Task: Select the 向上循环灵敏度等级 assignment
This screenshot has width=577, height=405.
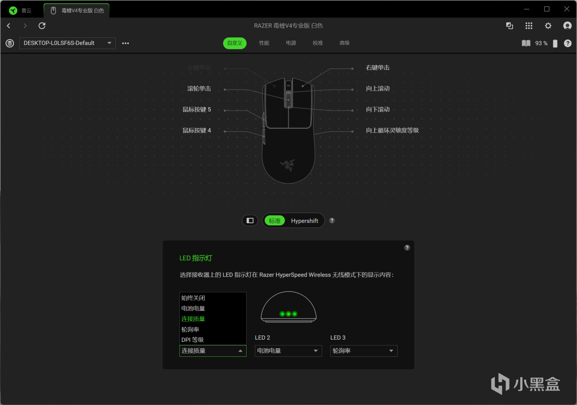Action: (x=393, y=130)
